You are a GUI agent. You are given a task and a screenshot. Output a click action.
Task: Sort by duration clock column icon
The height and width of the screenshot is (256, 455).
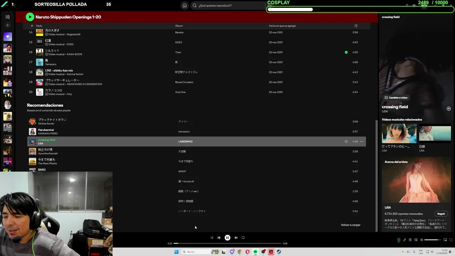tap(356, 26)
